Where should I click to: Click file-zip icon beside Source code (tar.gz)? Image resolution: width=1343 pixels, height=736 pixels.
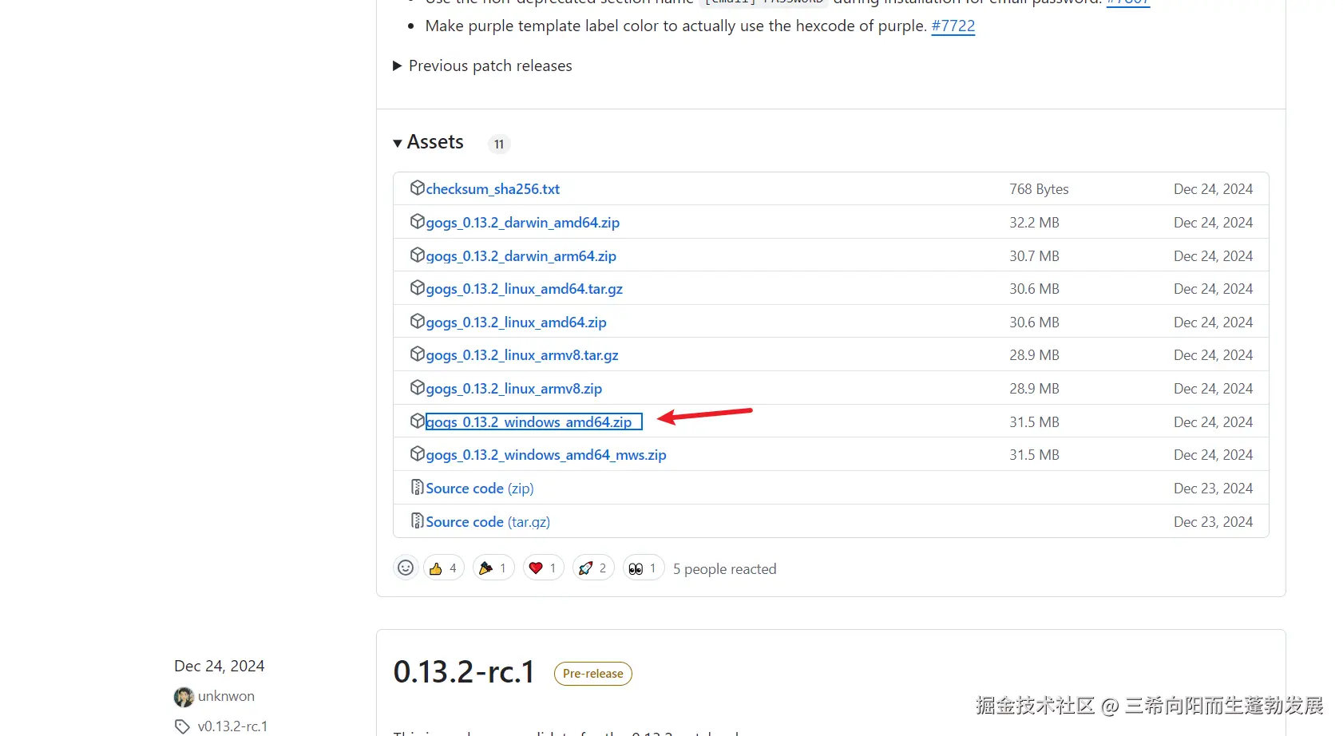(x=417, y=520)
